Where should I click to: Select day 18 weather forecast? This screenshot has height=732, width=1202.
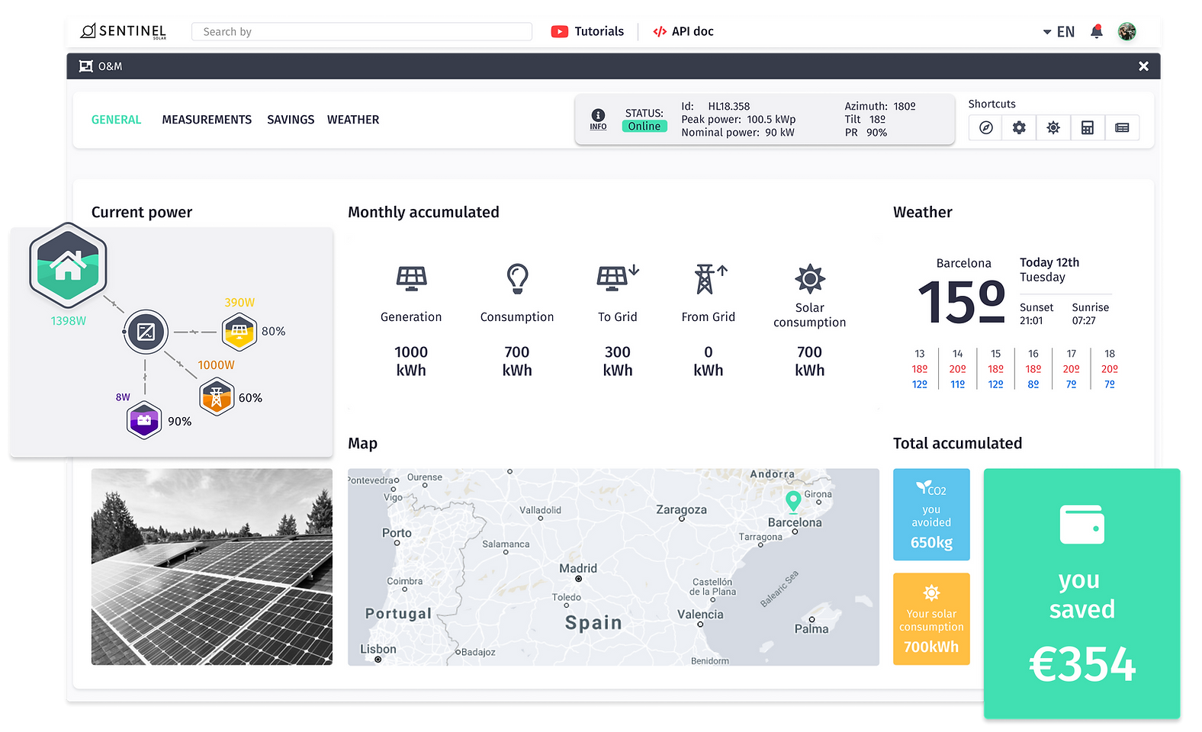pos(1110,369)
